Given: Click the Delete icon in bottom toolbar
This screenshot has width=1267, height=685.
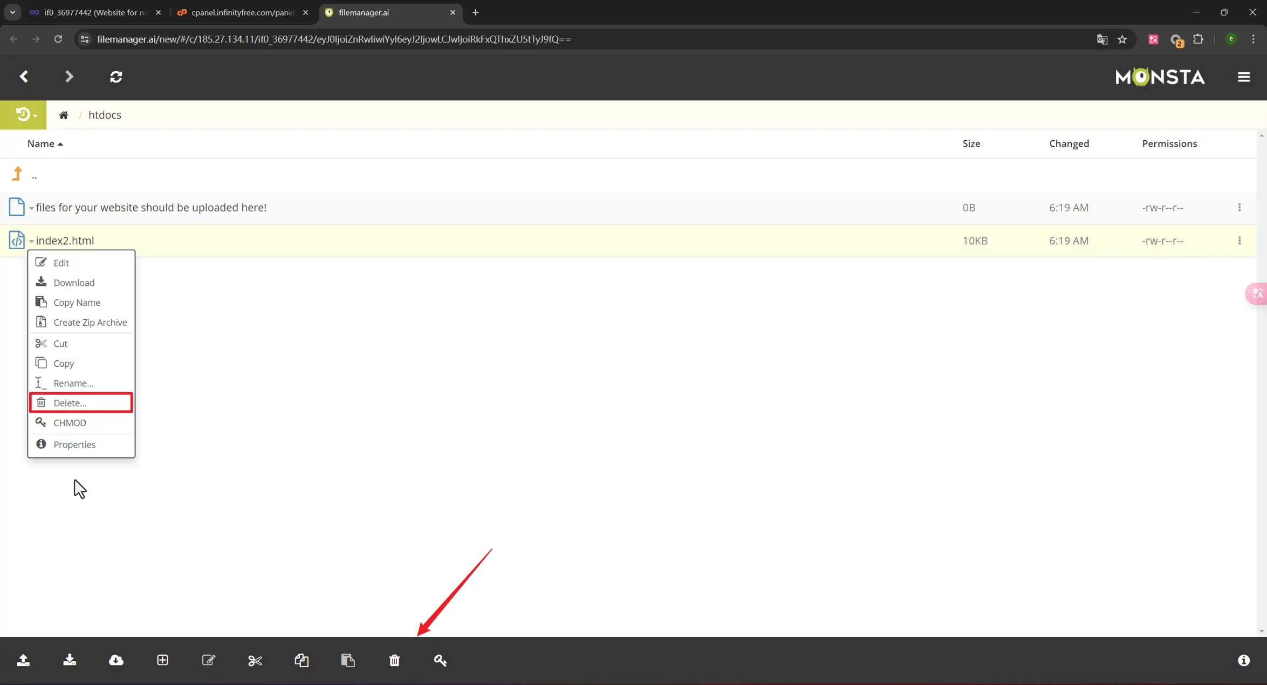Looking at the screenshot, I should tap(394, 660).
